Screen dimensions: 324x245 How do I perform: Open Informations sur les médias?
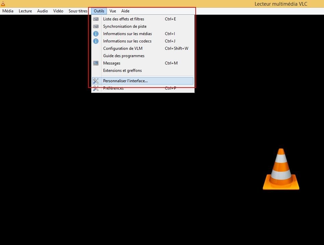pyautogui.click(x=143, y=33)
